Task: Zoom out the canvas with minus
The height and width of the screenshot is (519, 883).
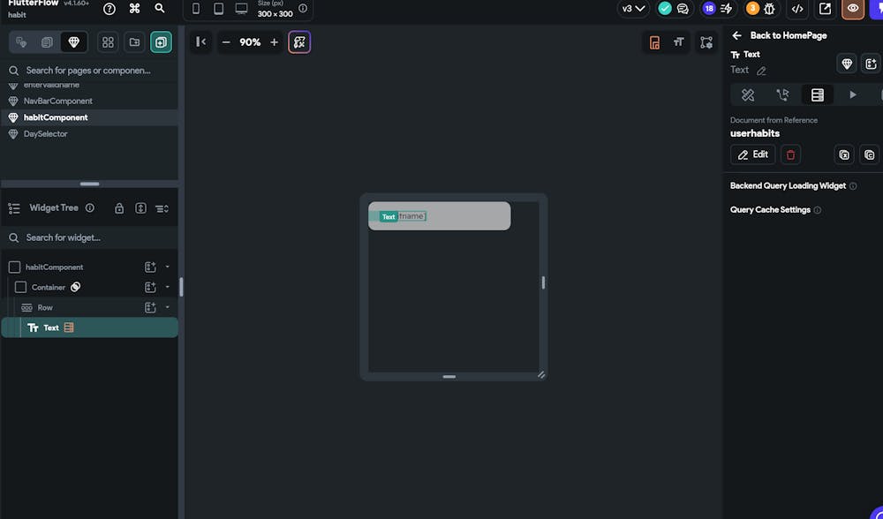Action: [226, 42]
